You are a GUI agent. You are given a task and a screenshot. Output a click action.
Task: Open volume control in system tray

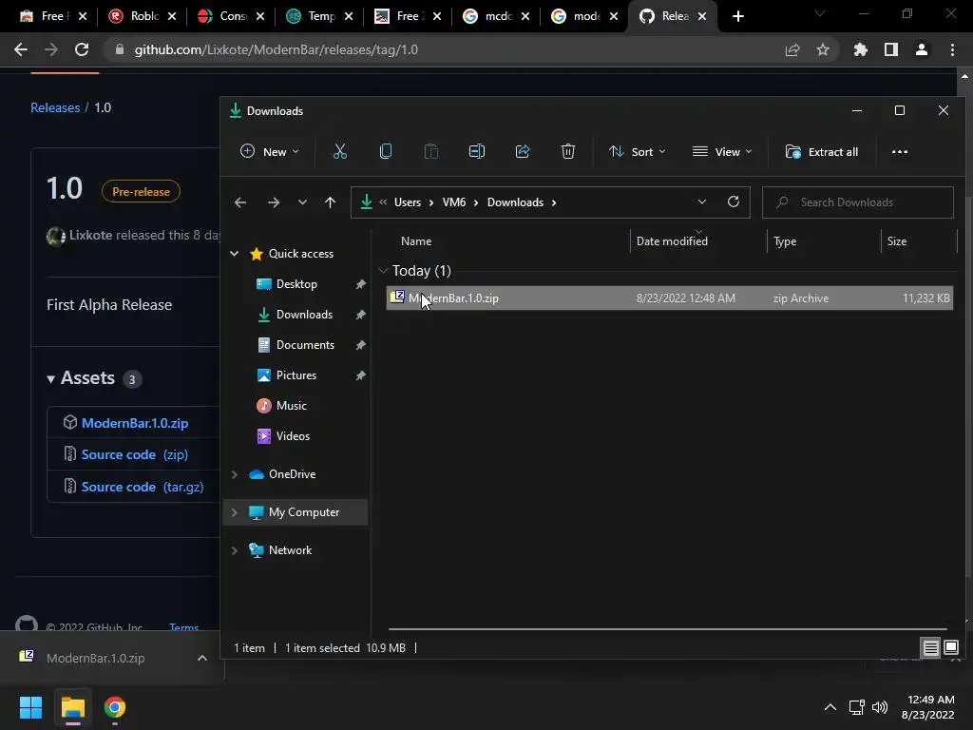(880, 707)
